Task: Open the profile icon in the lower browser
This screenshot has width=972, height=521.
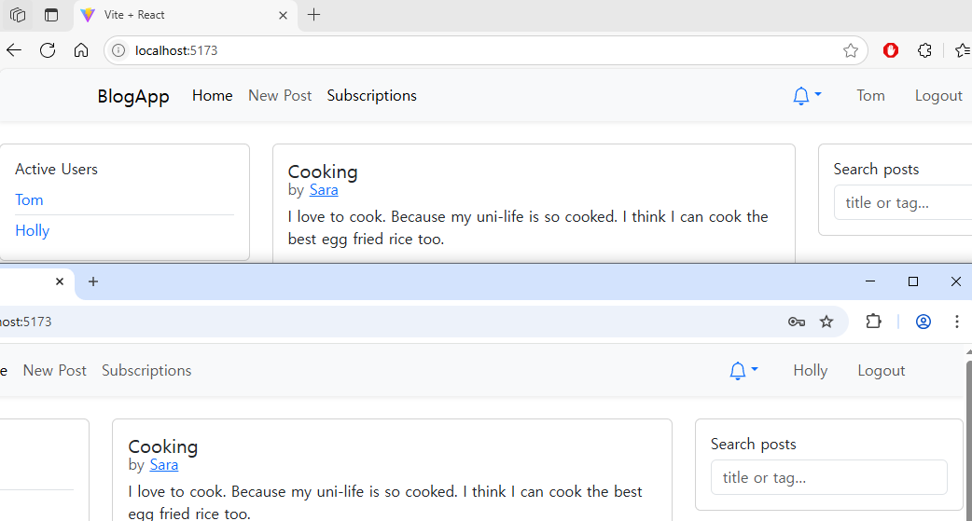Action: [x=923, y=322]
